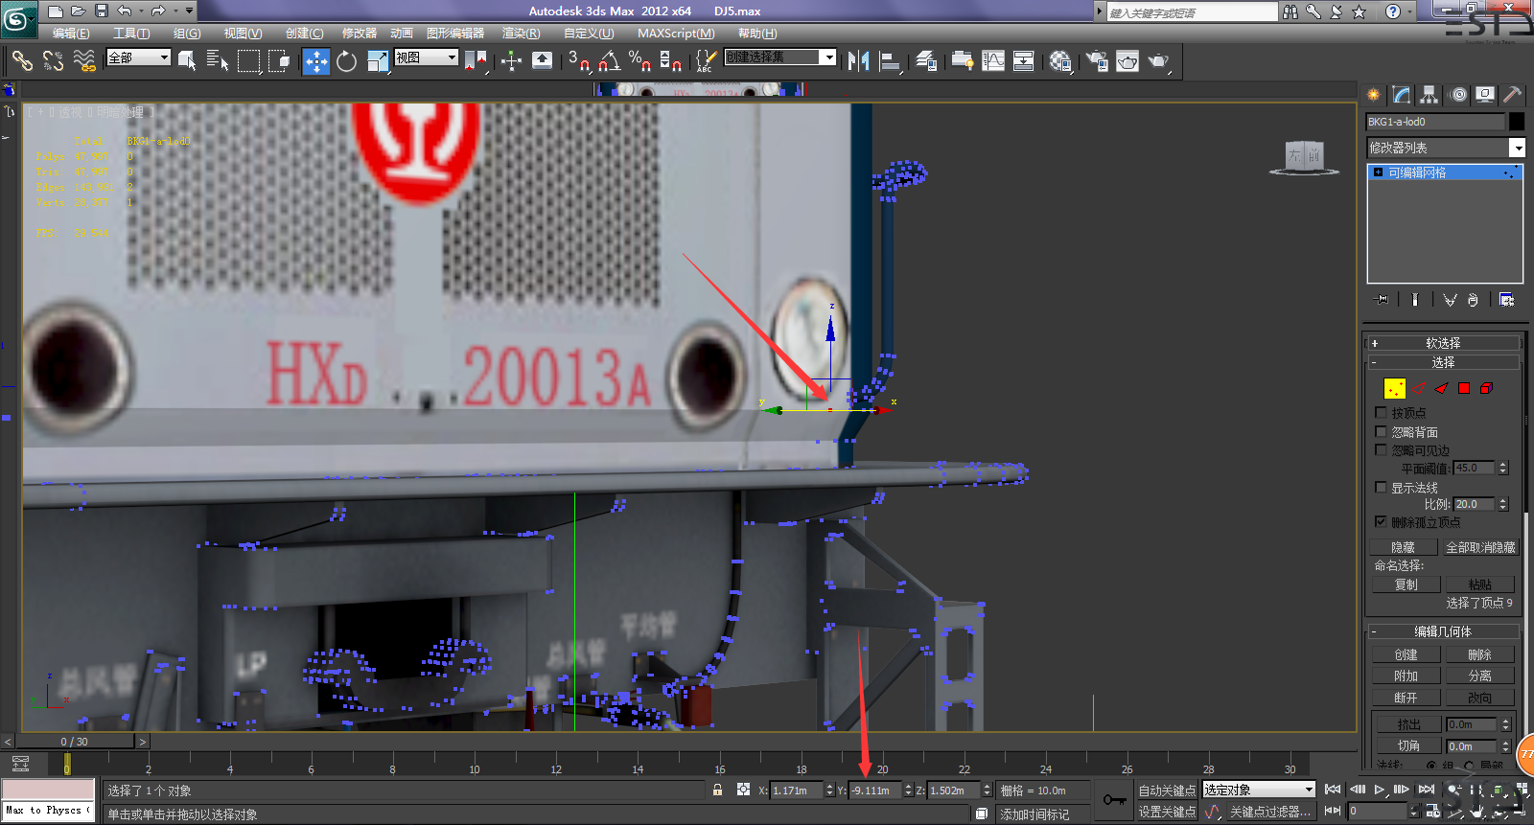Click the object color swatch beside BKG1-a-lod0
The image size is (1534, 825).
(1517, 122)
